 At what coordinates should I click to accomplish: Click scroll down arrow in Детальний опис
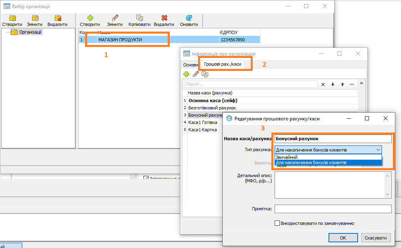coord(388,195)
